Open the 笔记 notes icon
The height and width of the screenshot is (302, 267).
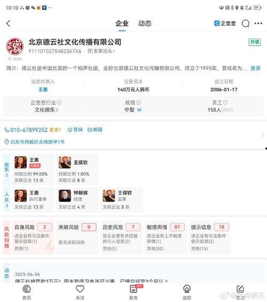[240, 289]
